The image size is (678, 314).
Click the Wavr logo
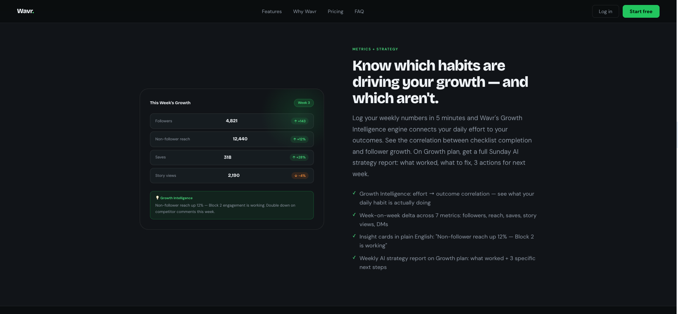pyautogui.click(x=26, y=11)
